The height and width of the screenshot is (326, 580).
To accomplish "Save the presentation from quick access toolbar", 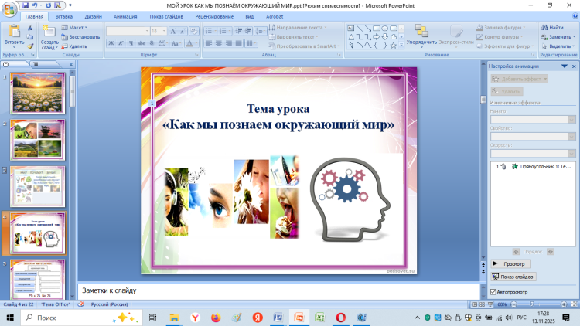I will pos(26,5).
